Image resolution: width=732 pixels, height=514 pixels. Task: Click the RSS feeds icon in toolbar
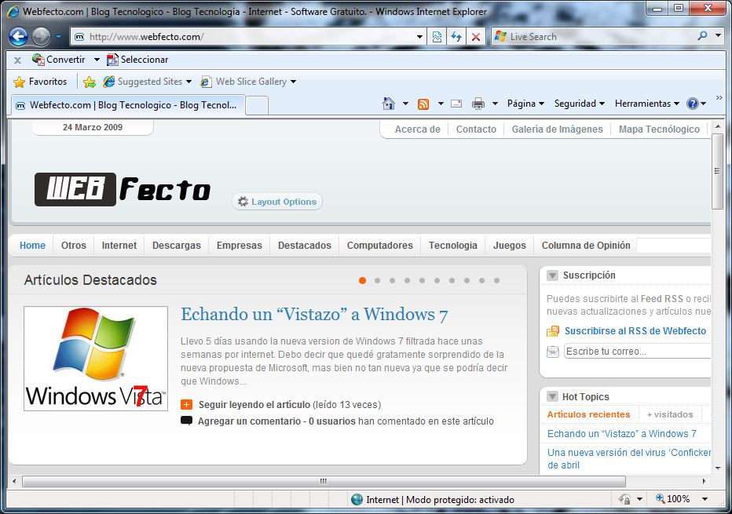pos(423,104)
